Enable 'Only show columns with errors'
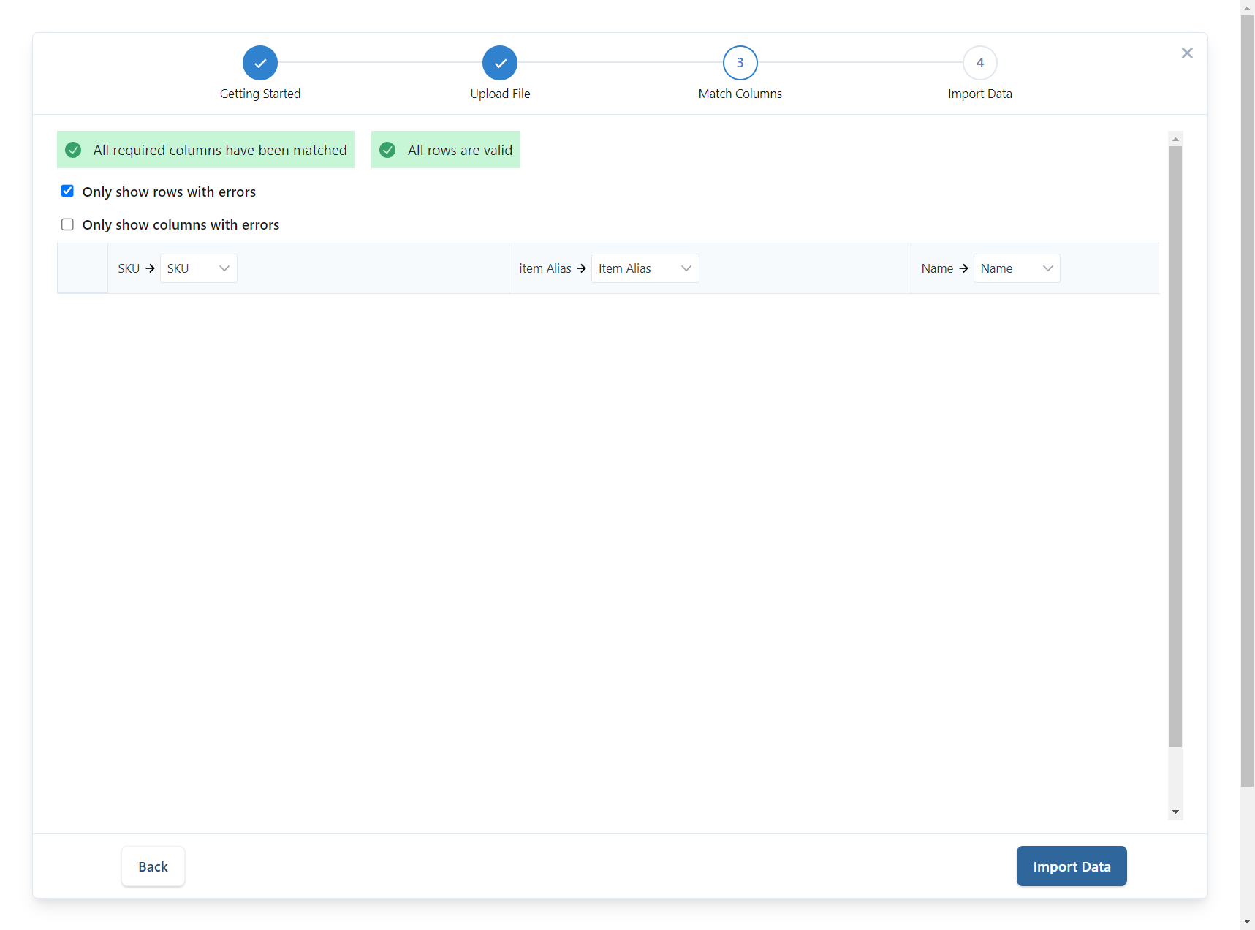The width and height of the screenshot is (1255, 930). pyautogui.click(x=67, y=224)
